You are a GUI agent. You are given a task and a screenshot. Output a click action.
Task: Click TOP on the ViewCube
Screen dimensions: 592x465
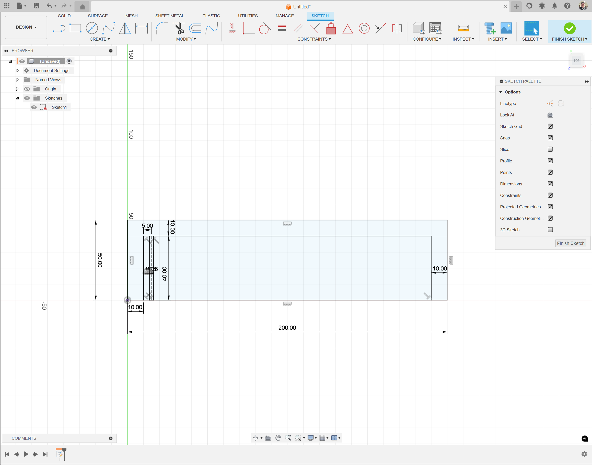576,61
